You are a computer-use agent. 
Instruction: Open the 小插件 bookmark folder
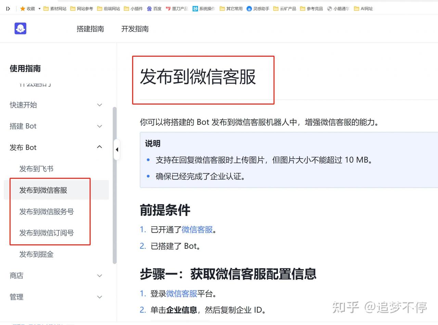pos(133,9)
